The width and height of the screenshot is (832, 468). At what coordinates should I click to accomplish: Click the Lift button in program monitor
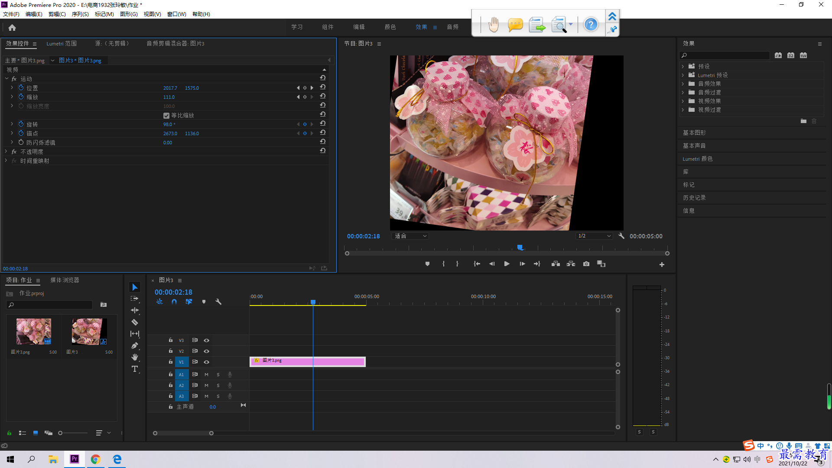click(x=556, y=264)
